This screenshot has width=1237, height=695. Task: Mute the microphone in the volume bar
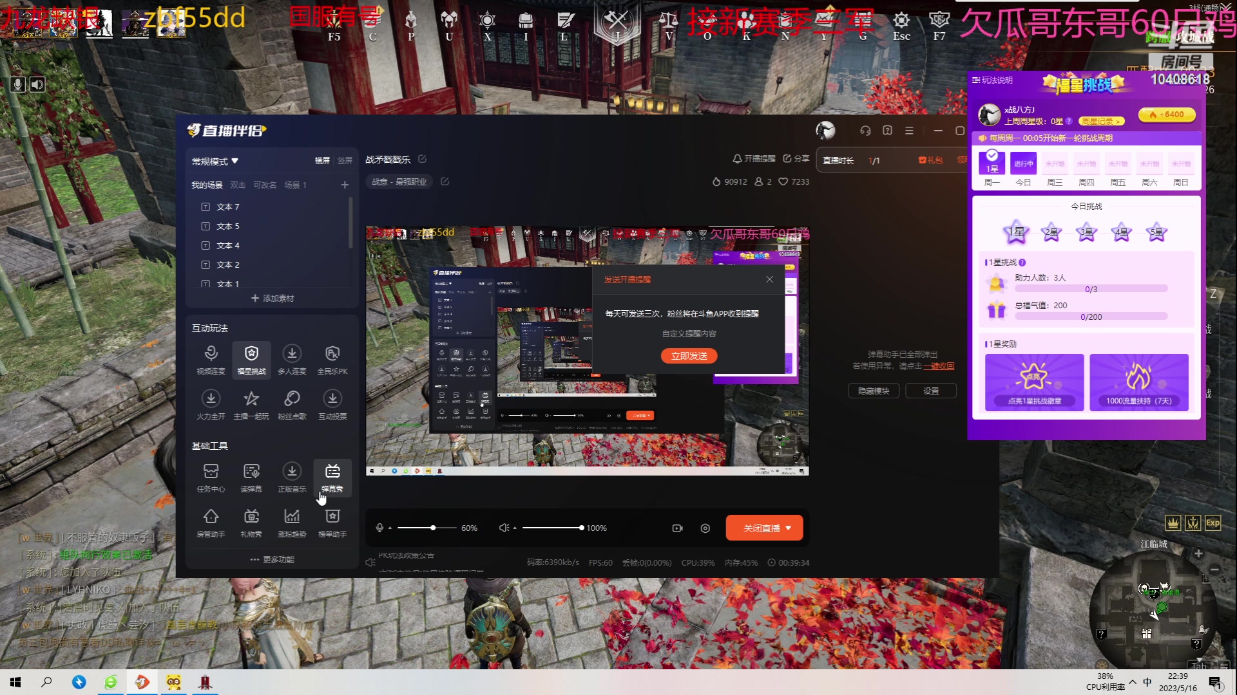click(x=379, y=528)
